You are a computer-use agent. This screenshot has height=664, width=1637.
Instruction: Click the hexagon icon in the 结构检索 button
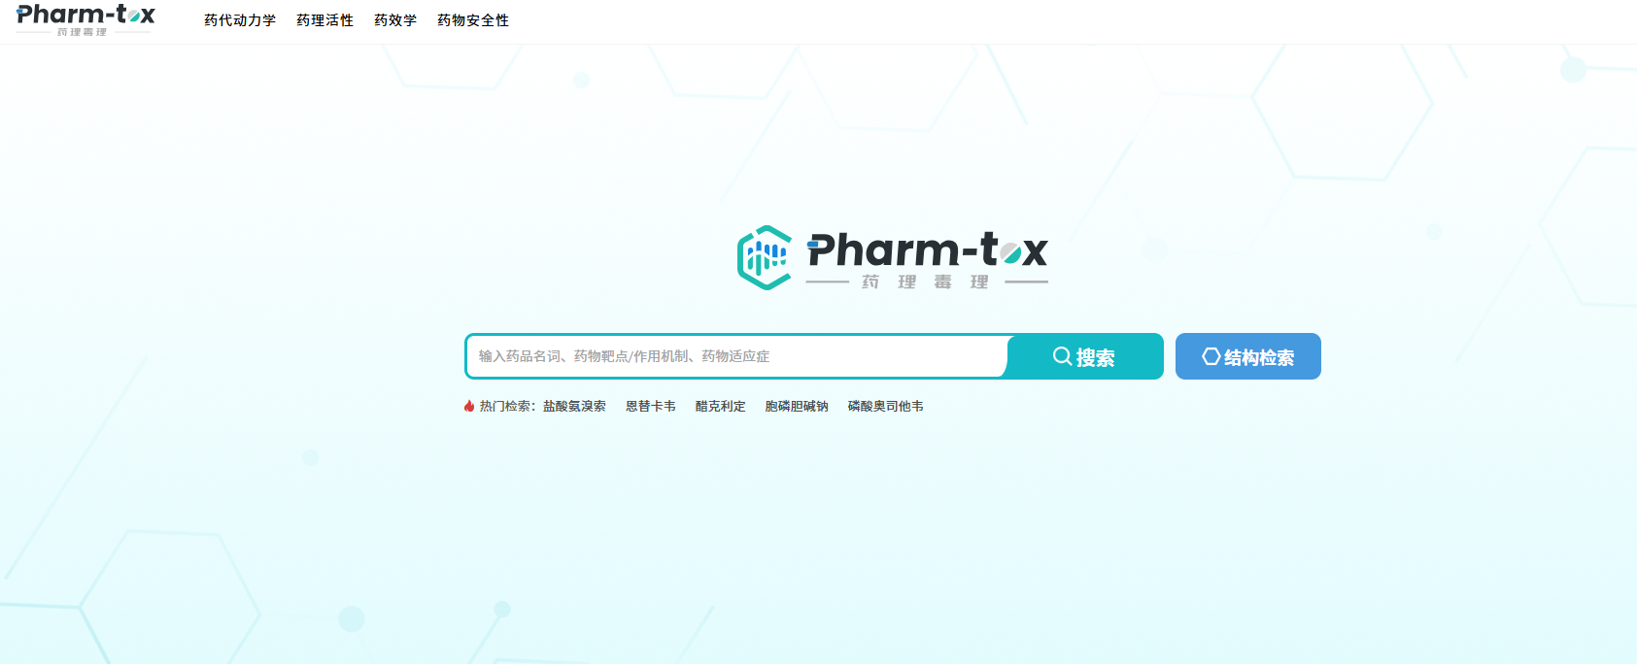coord(1211,356)
